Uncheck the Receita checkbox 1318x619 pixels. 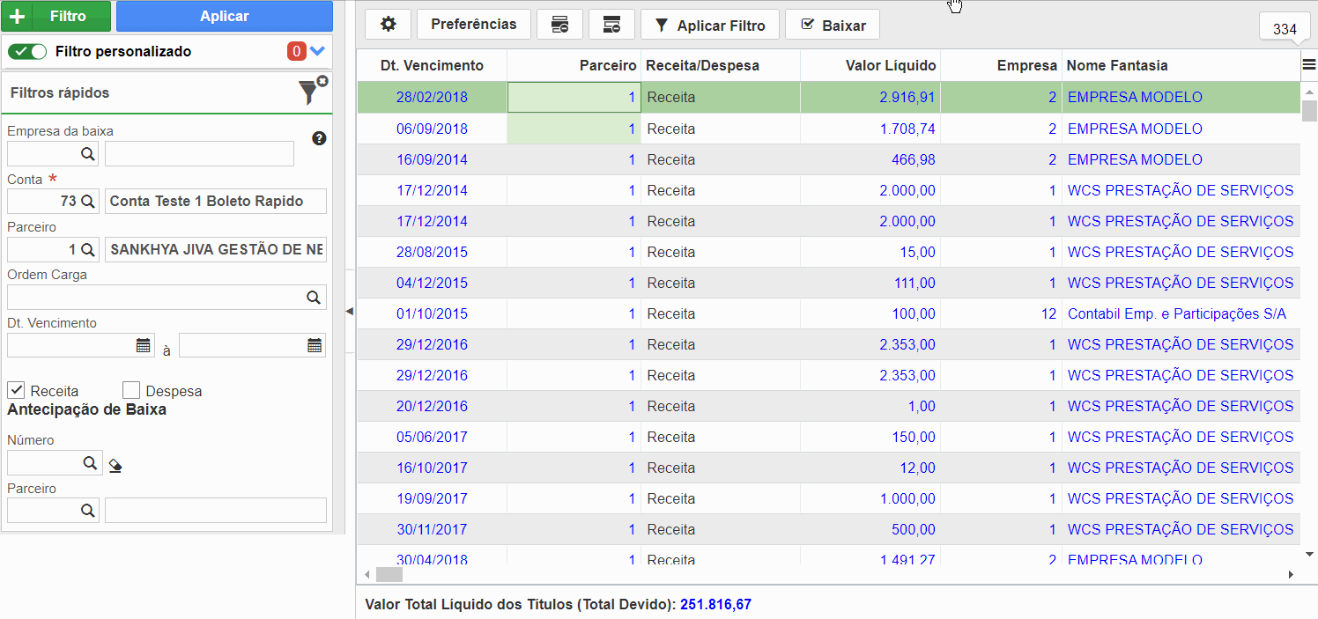pyautogui.click(x=16, y=389)
